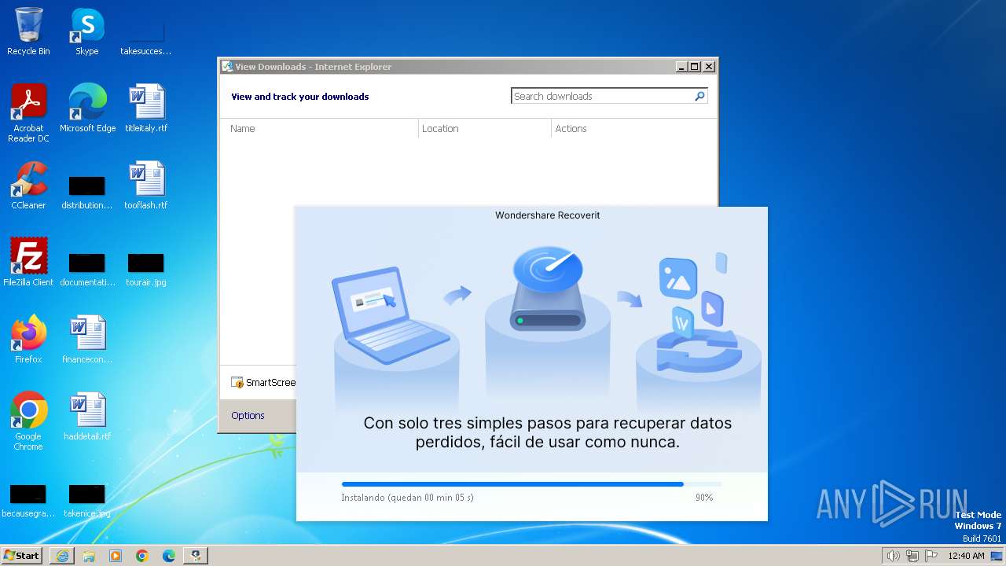This screenshot has height=566, width=1006.
Task: Open Action Center flag icon
Action: 931,556
